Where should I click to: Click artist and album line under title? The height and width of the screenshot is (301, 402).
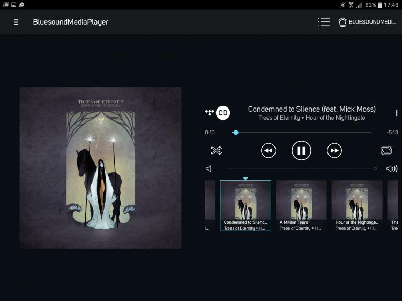[312, 118]
